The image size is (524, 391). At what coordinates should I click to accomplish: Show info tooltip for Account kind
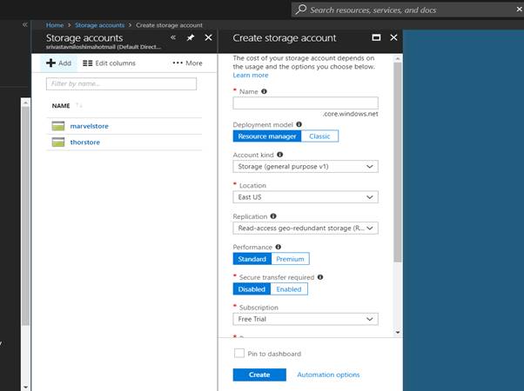click(279, 155)
